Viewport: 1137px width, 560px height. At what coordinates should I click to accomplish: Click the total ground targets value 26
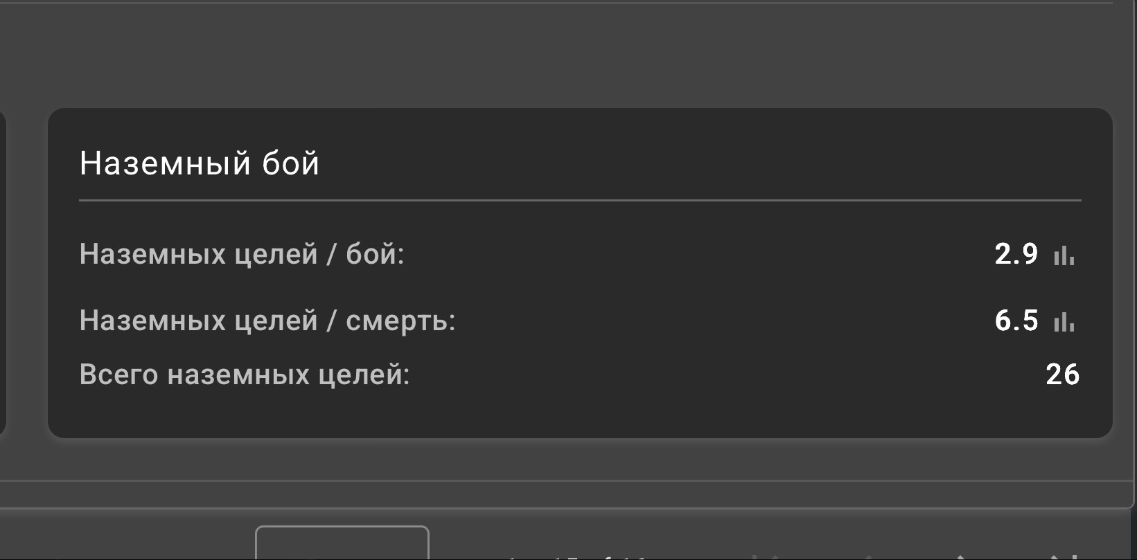tap(1062, 374)
